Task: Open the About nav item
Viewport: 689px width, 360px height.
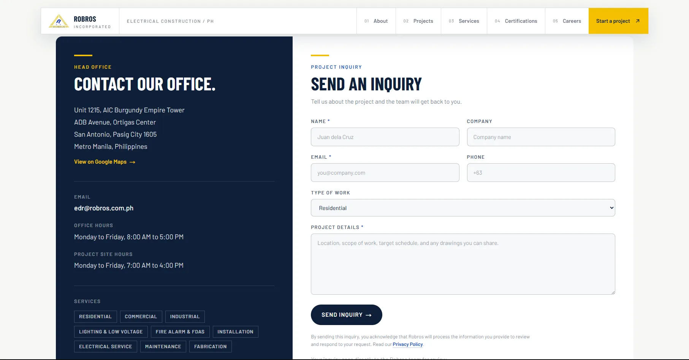Action: [x=376, y=21]
